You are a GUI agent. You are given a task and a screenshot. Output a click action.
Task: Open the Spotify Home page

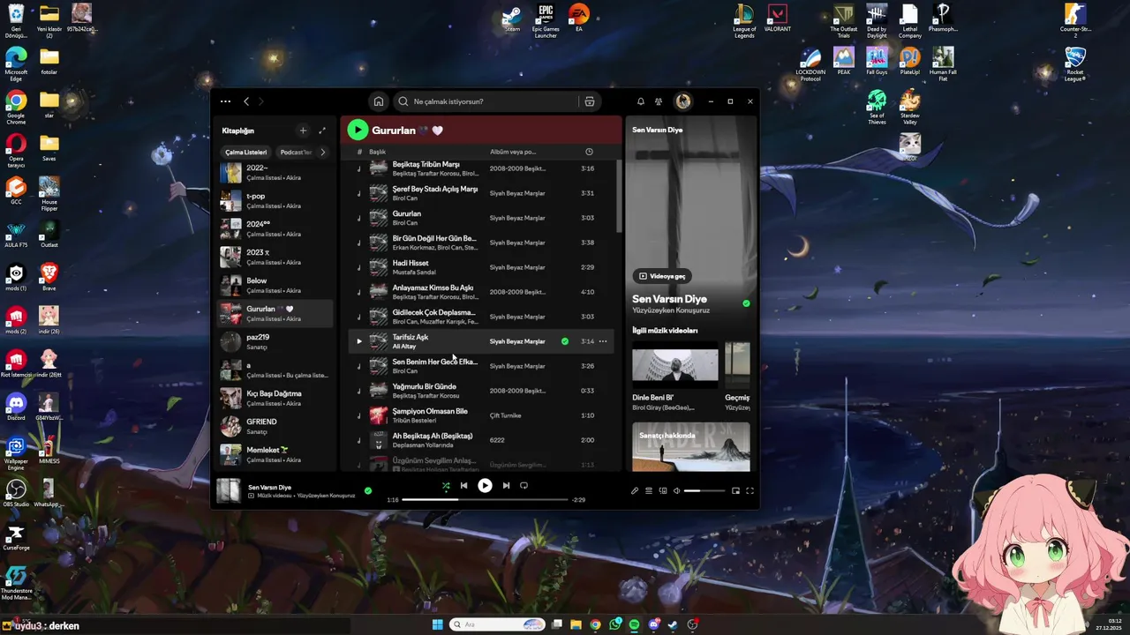click(x=379, y=101)
